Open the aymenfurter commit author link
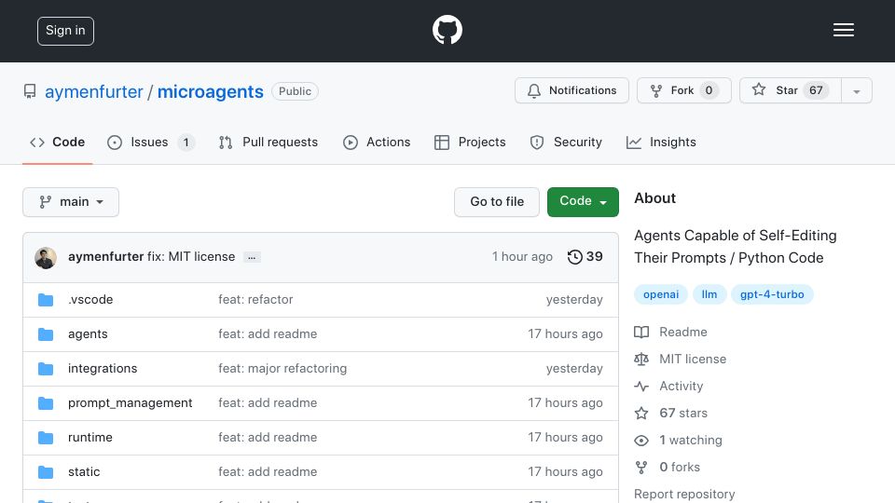The width and height of the screenshot is (895, 503). pyautogui.click(x=105, y=257)
